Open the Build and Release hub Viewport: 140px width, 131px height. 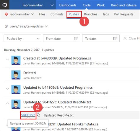pyautogui.click(x=124, y=5)
